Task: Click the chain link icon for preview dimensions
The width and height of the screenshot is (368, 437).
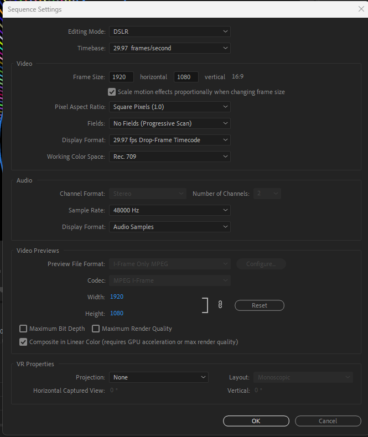Action: pos(220,305)
